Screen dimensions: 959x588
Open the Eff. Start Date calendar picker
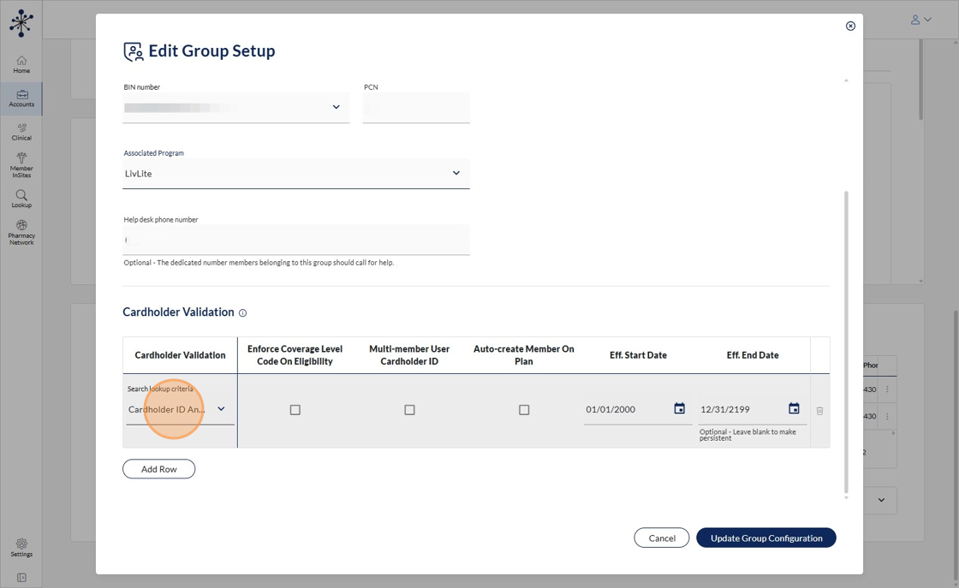coord(679,409)
